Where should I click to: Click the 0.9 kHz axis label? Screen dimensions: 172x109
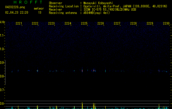pyautogui.click(x=2, y=63)
